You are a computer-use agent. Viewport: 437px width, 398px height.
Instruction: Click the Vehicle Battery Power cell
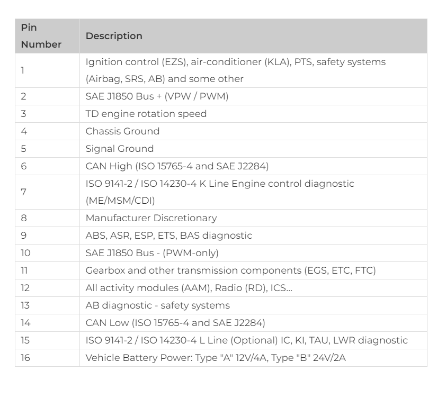point(253,358)
